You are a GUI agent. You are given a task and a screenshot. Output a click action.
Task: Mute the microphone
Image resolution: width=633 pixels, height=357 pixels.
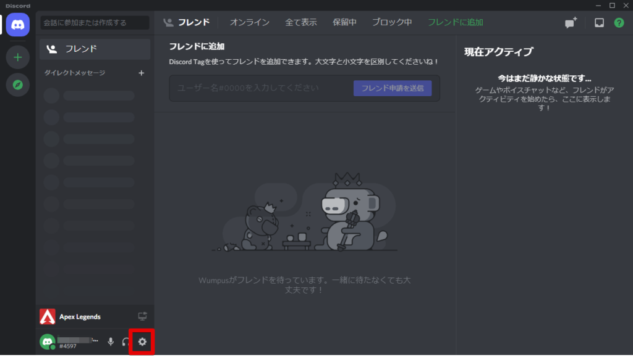coord(111,342)
